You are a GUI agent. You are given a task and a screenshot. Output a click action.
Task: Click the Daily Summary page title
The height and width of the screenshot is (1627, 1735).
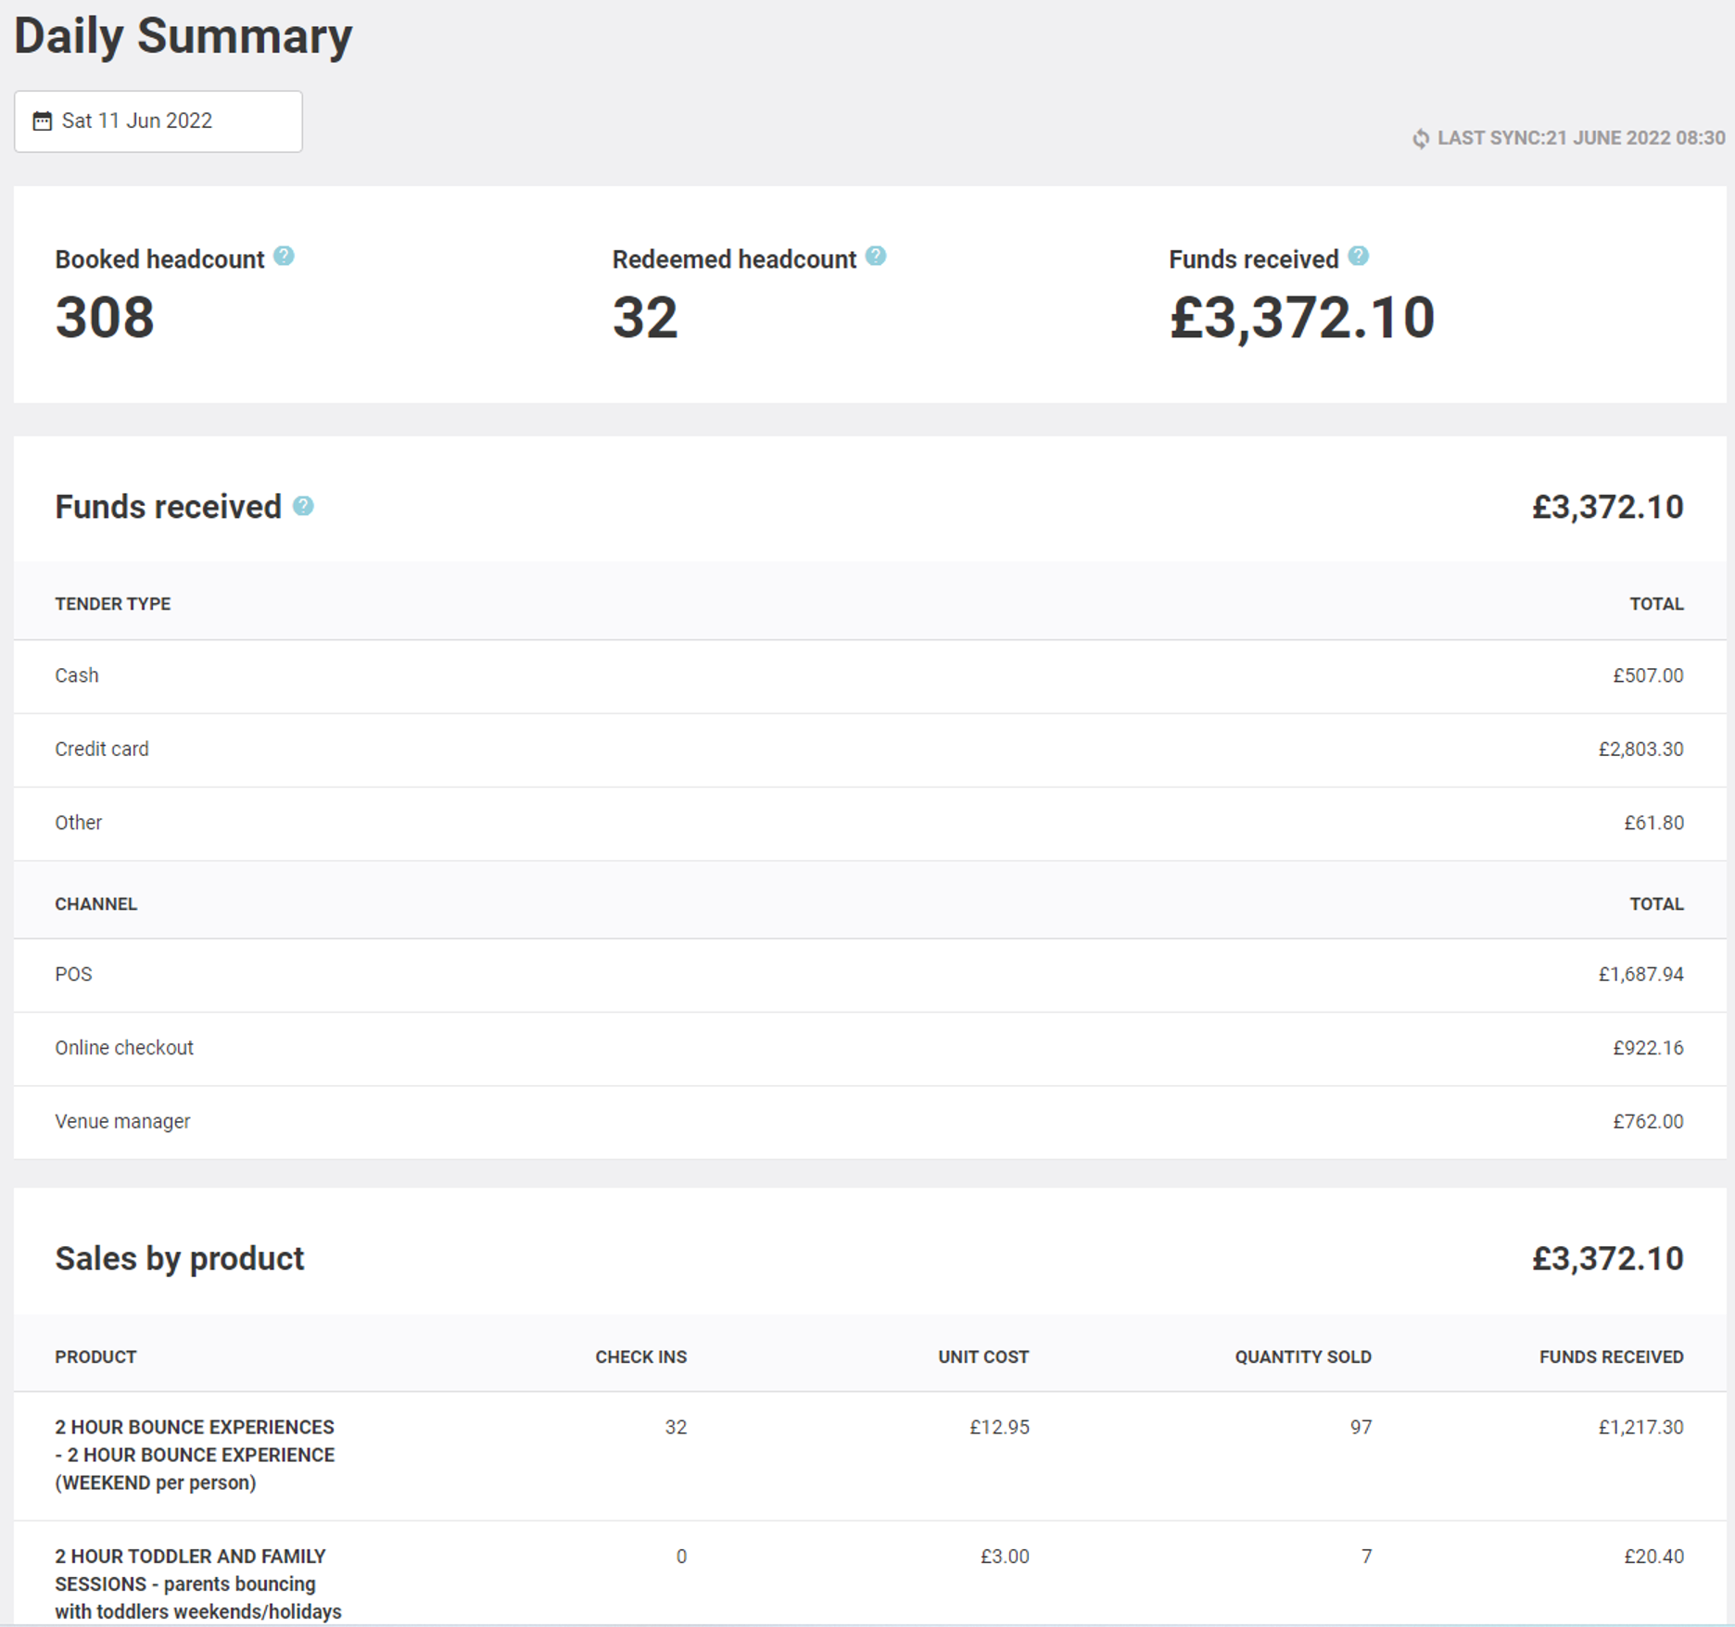(x=183, y=35)
